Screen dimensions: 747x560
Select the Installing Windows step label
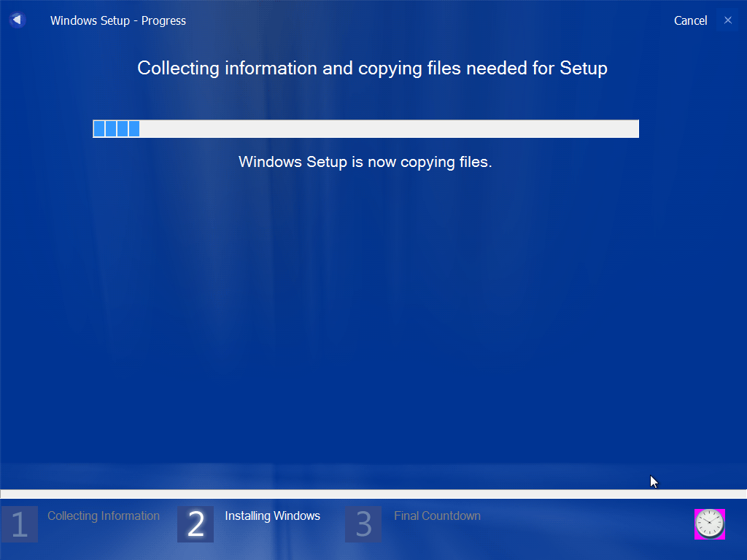[273, 516]
